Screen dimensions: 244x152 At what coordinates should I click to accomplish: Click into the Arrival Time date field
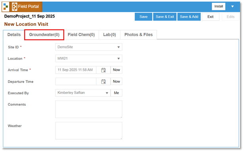point(76,70)
